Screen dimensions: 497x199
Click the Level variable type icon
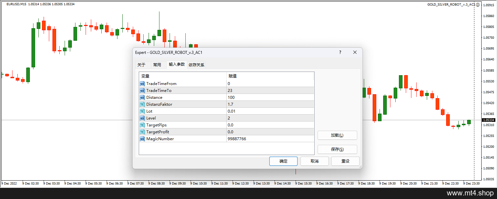pos(142,118)
